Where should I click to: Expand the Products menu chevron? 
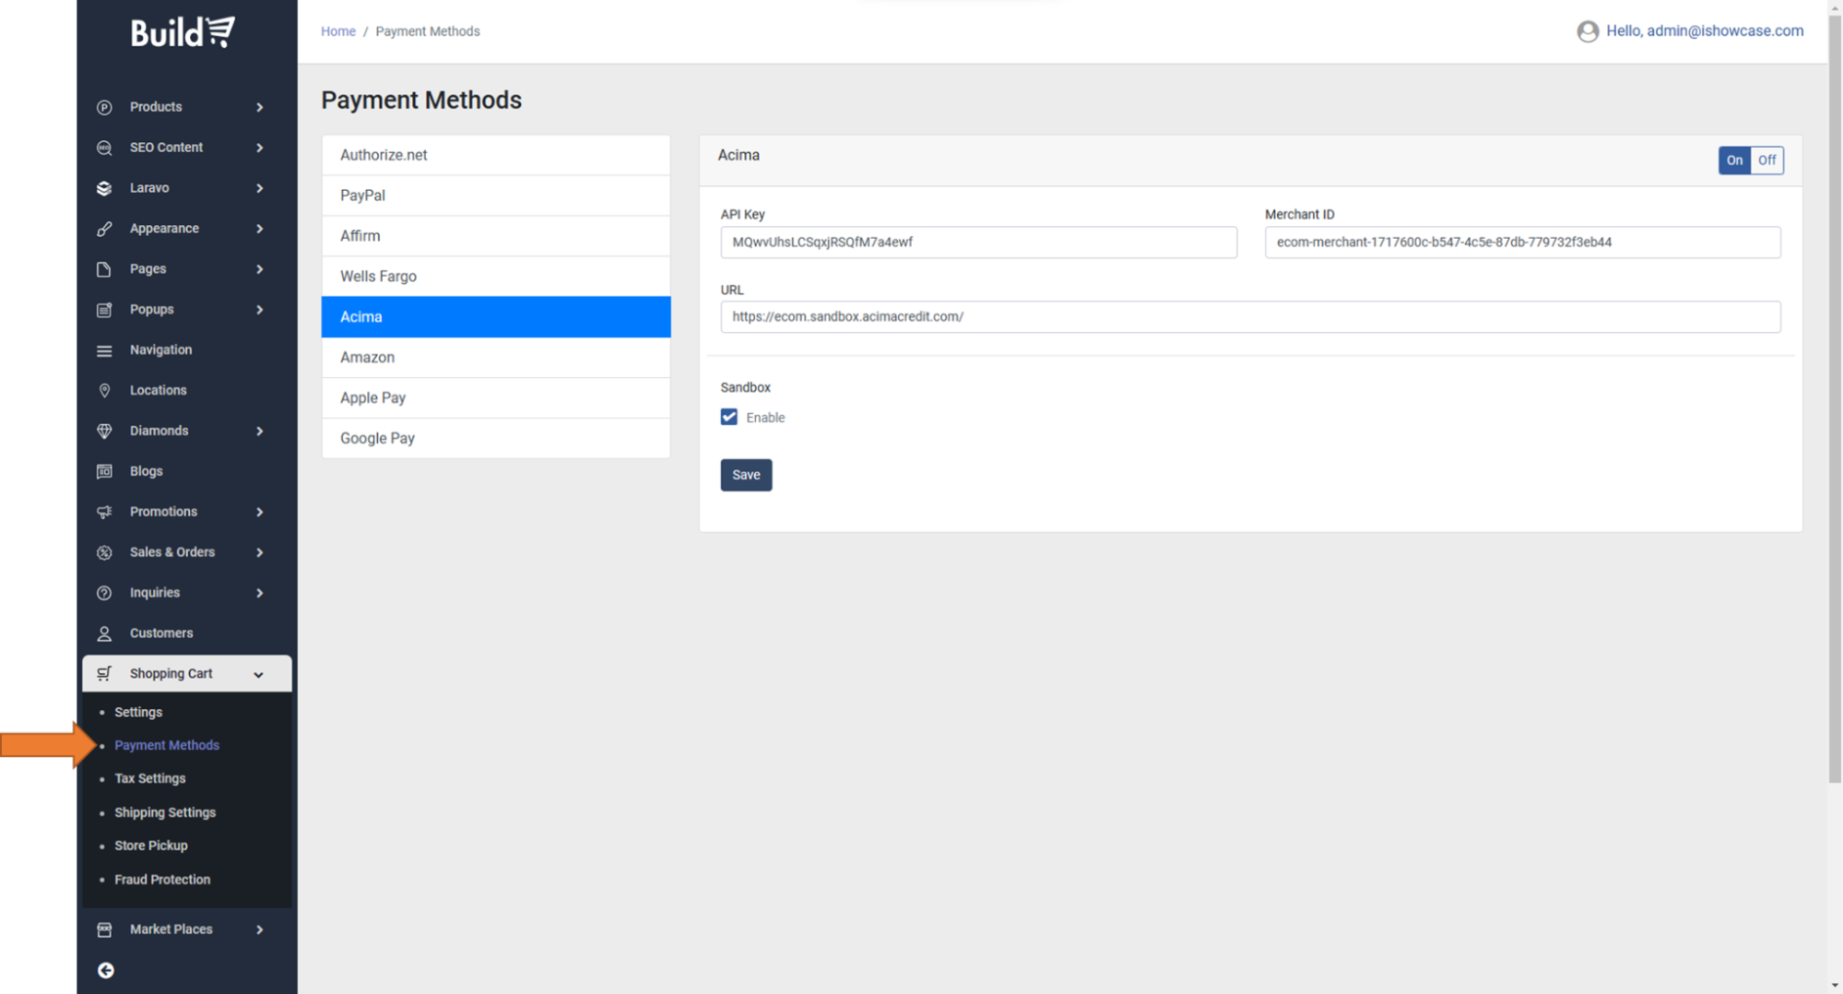260,107
